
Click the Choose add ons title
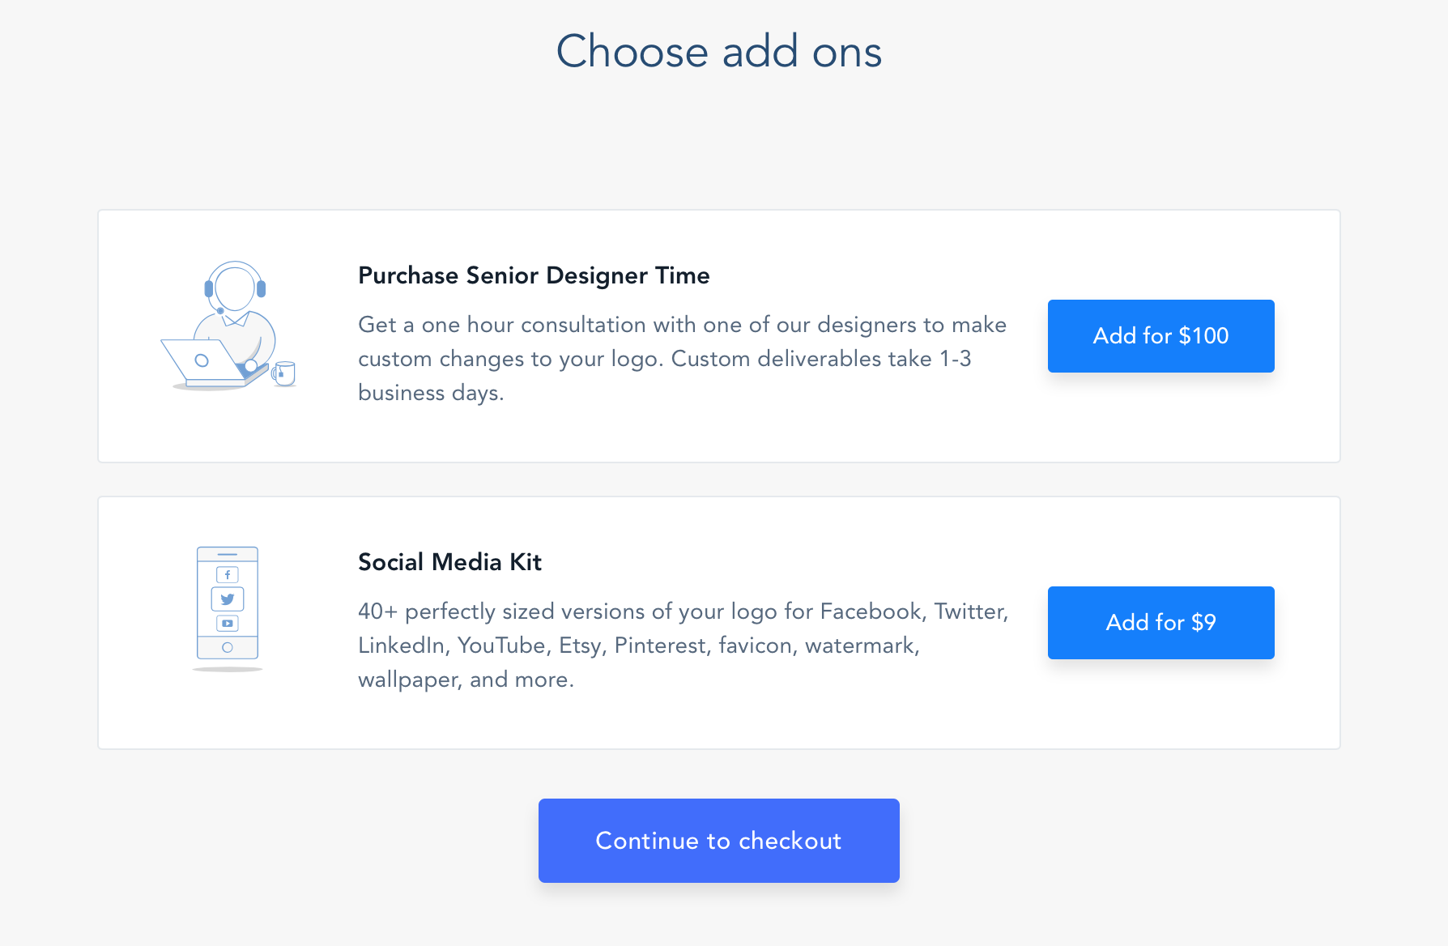[719, 52]
